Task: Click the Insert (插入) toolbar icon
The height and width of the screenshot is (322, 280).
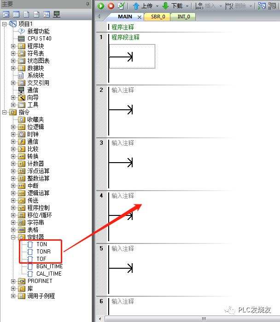Action: 199,6
